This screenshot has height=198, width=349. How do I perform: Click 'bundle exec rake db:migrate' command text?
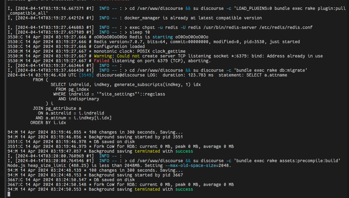(270, 70)
